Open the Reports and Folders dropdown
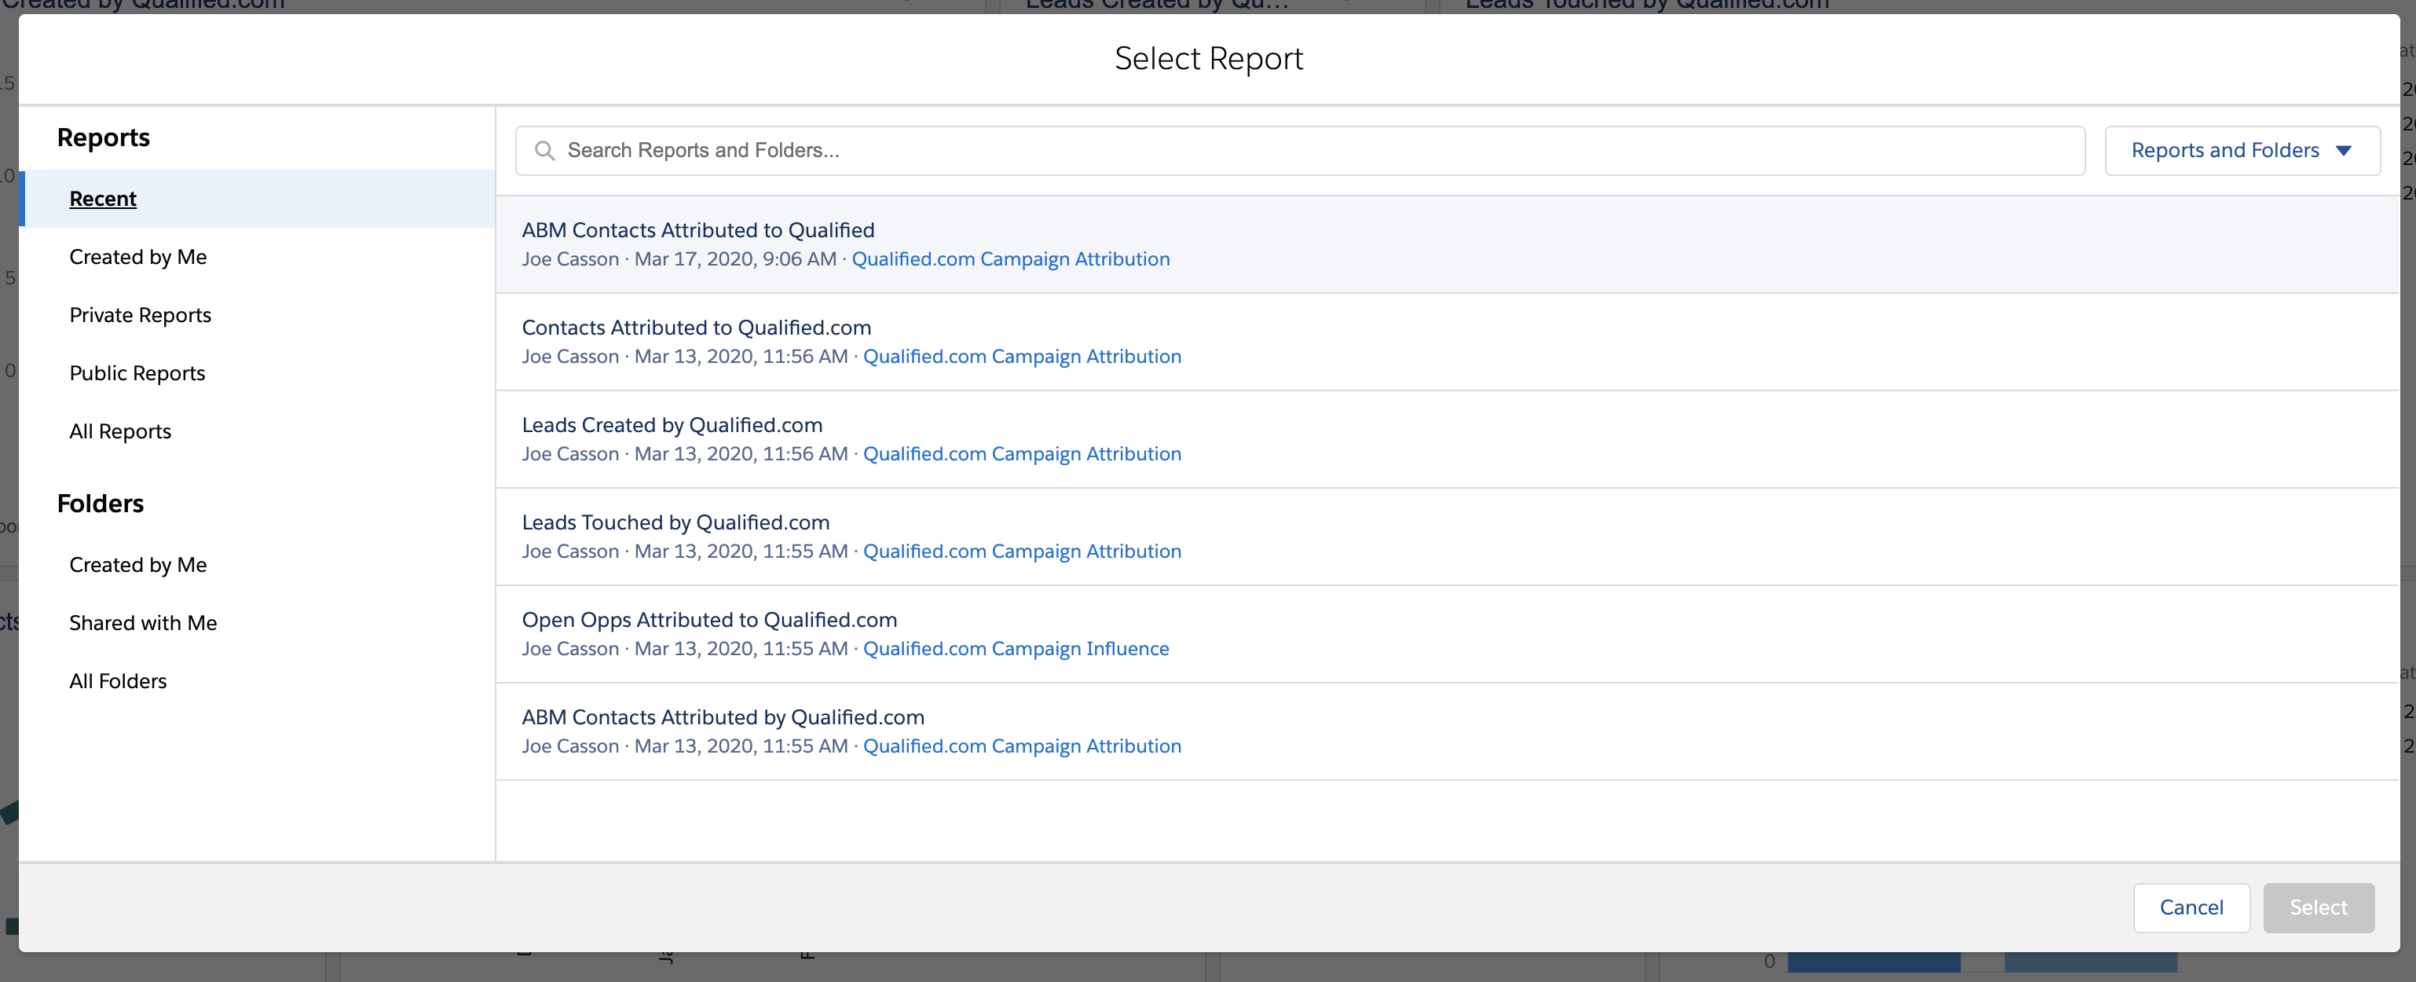 2242,150
